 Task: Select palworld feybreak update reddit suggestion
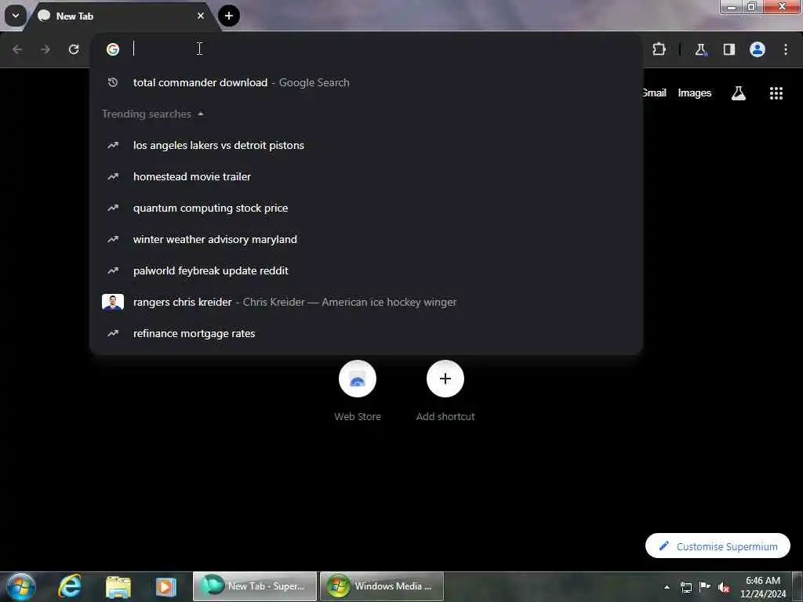click(x=366, y=270)
